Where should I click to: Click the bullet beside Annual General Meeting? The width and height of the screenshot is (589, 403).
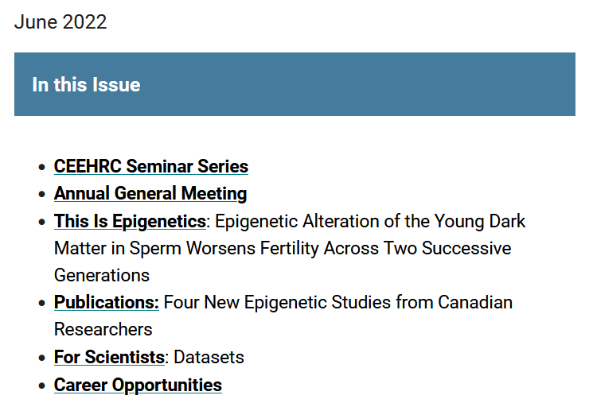click(41, 195)
